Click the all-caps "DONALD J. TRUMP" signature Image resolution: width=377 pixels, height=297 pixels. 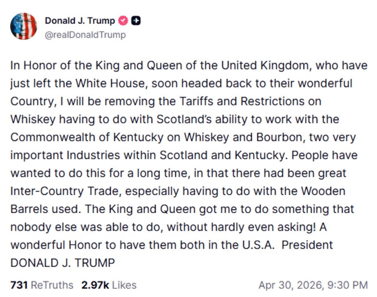[63, 263]
